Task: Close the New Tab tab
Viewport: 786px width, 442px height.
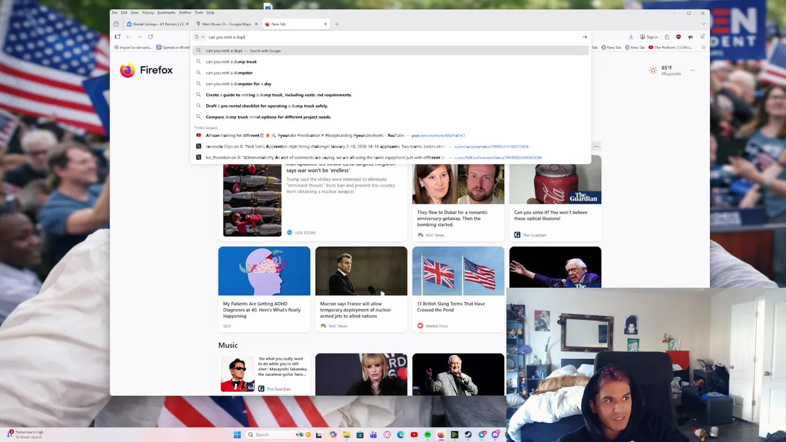Action: [x=325, y=24]
